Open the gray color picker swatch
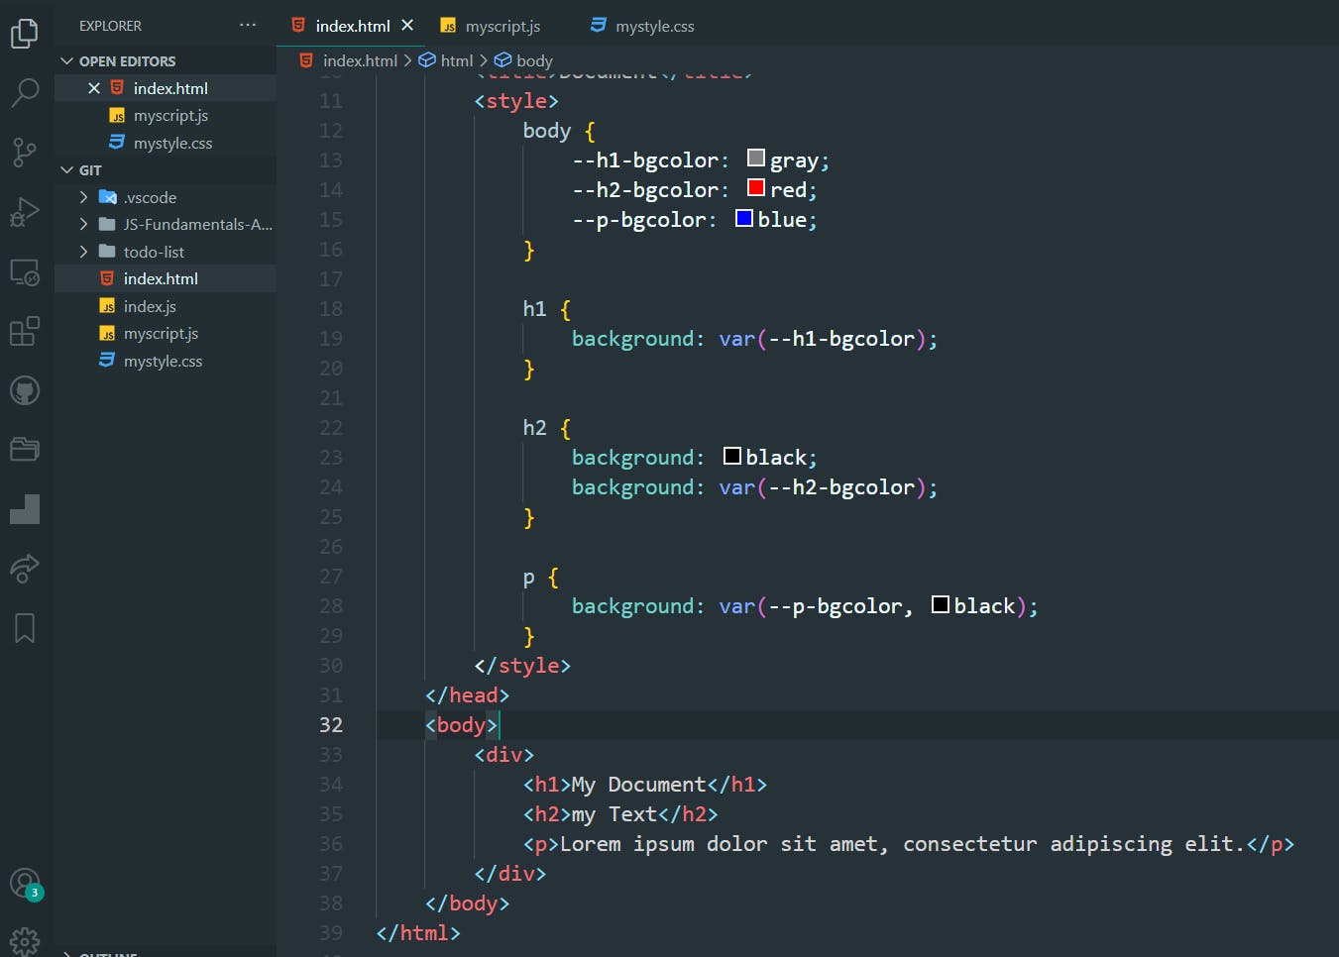The height and width of the screenshot is (957, 1339). [755, 158]
